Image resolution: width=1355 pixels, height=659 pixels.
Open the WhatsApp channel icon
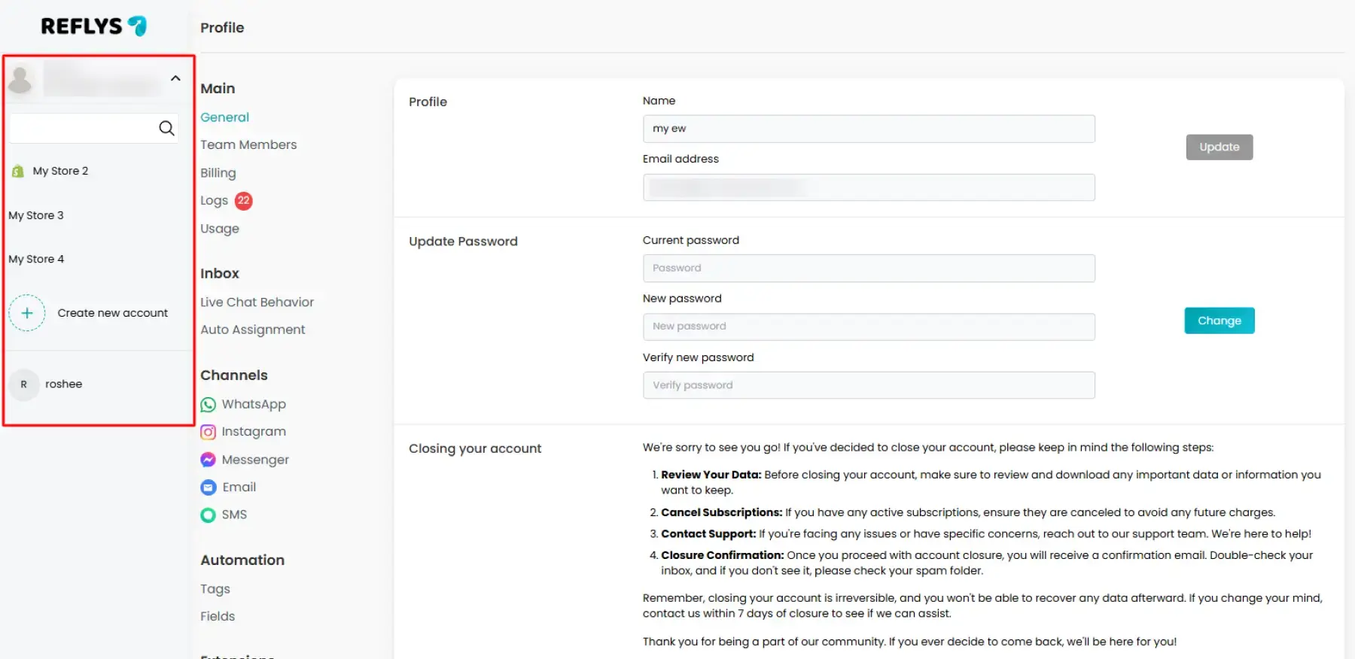click(x=209, y=405)
